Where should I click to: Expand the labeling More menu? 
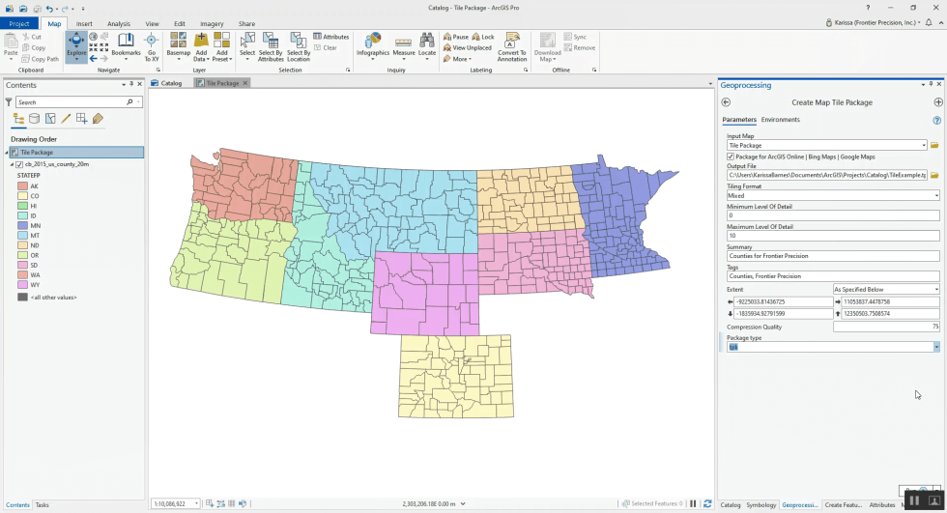pos(457,59)
